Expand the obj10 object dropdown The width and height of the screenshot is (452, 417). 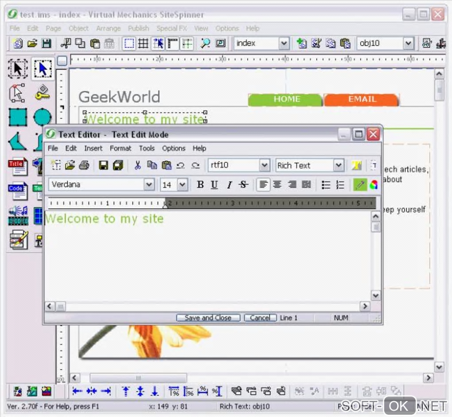pos(408,43)
